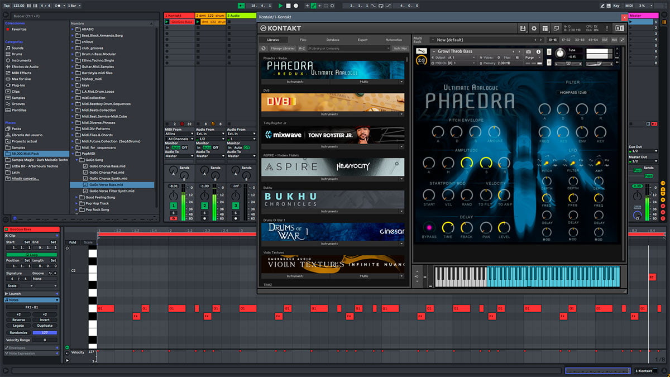Click the Kontakt Tune knob
The image size is (670, 377).
(x=560, y=53)
